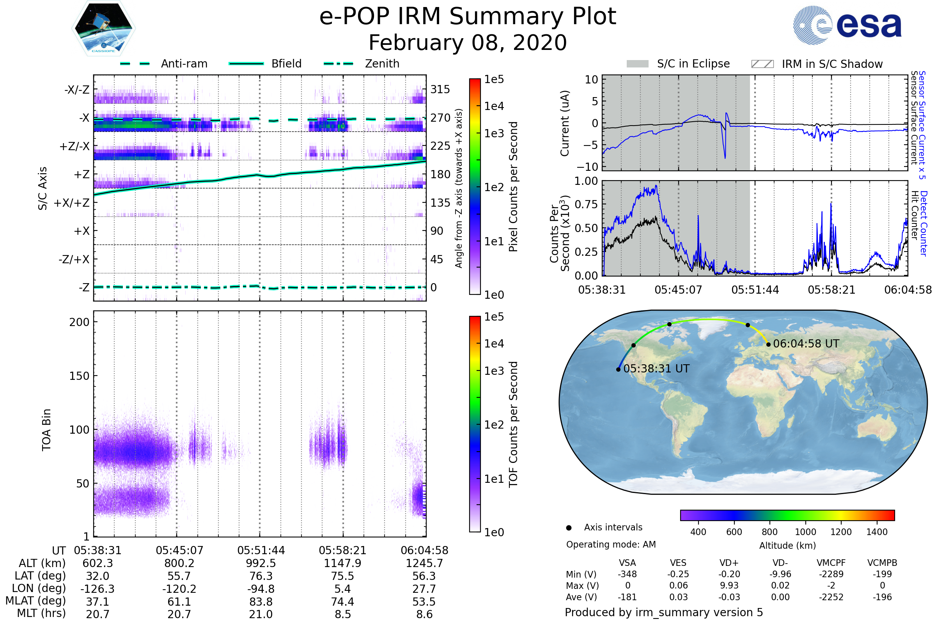Click the Bfield solid line legend marker
The width and height of the screenshot is (936, 624).
[246, 64]
